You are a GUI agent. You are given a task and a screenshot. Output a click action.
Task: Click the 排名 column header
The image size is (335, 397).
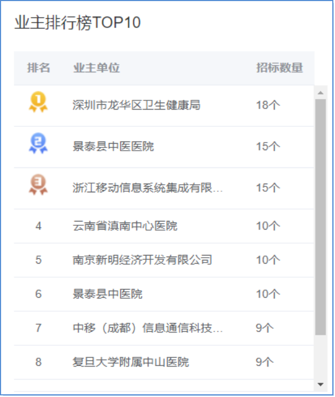(x=39, y=68)
